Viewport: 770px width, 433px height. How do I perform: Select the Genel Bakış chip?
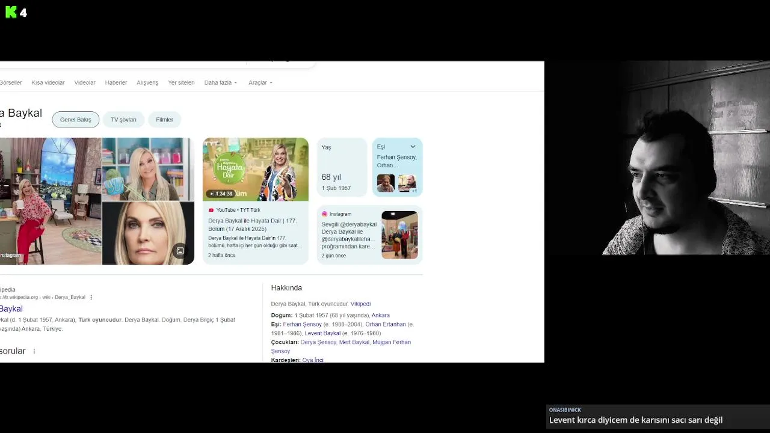76,120
